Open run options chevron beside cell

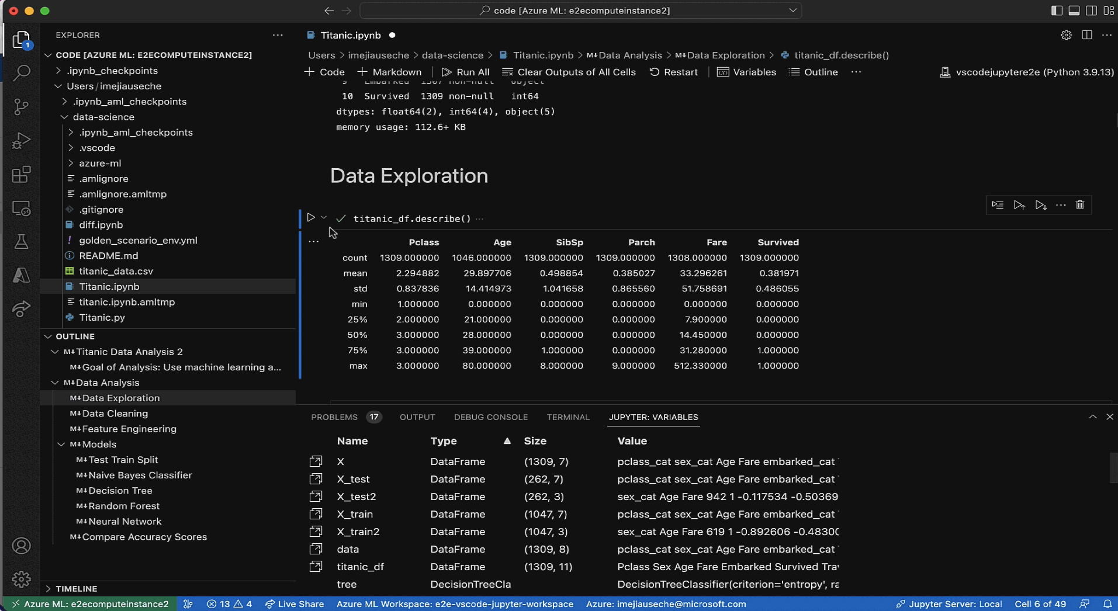(324, 217)
